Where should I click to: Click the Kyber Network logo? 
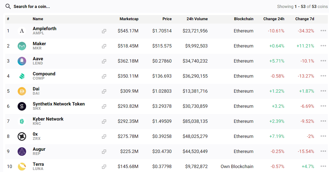22,121
